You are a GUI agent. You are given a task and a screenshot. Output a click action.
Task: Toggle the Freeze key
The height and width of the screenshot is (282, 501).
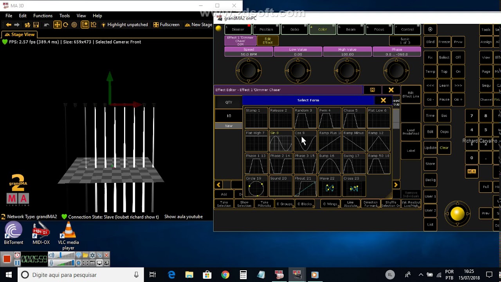pyautogui.click(x=444, y=42)
